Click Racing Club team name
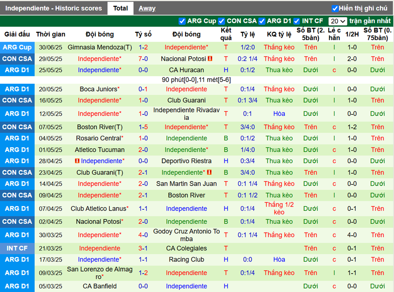This screenshot has width=394, height=292. coord(186,260)
